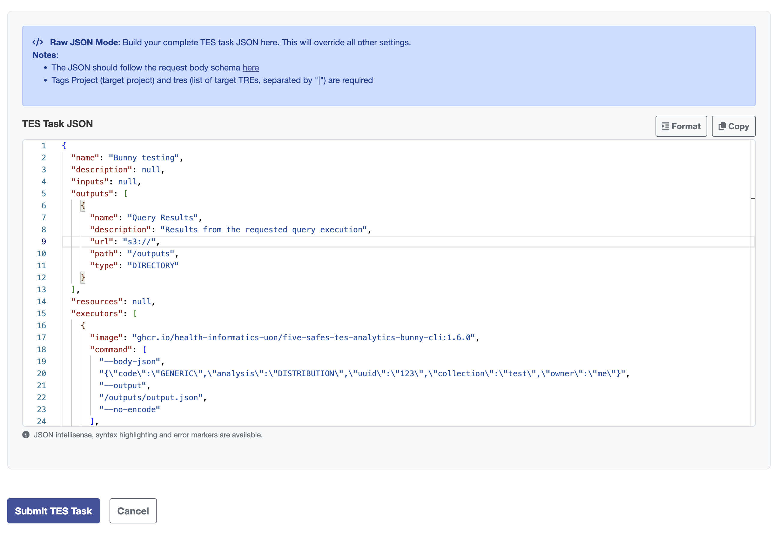Image resolution: width=781 pixels, height=539 pixels.
Task: Click line number 18 near command array
Action: tap(42, 349)
